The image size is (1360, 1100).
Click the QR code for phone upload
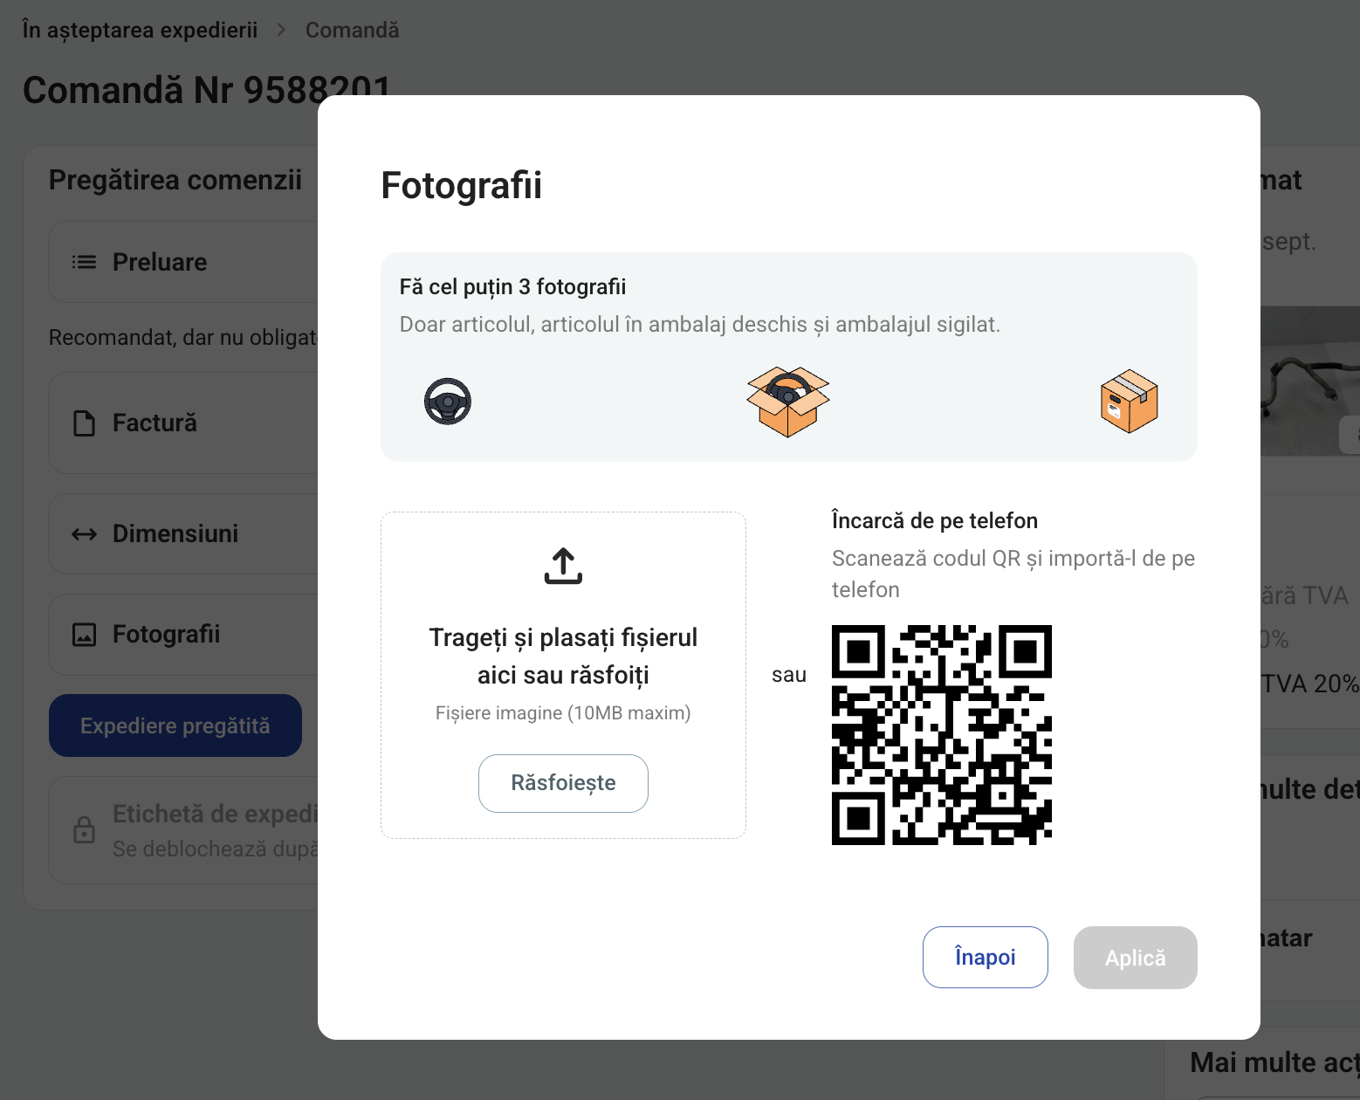point(942,735)
